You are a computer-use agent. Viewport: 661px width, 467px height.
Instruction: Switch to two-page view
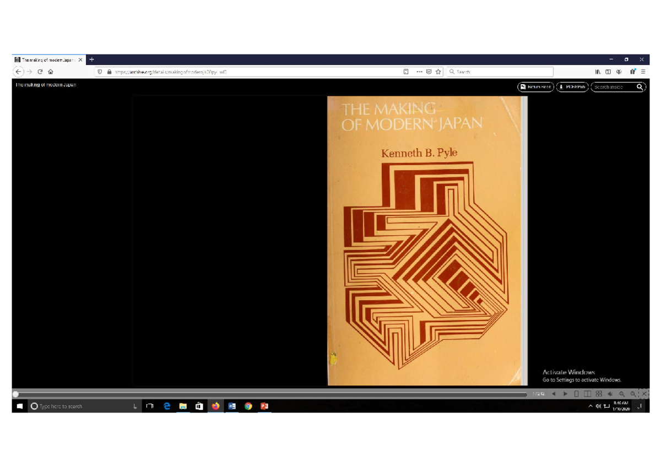click(x=588, y=394)
